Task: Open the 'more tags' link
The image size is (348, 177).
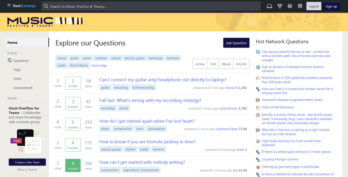Action: click(99, 66)
